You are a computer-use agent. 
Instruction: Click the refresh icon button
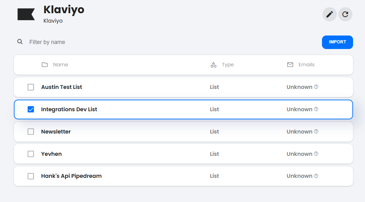point(345,14)
